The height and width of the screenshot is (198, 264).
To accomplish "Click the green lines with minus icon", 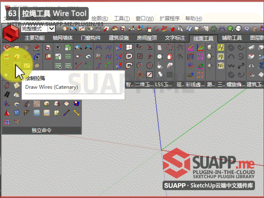I will (x=68, y=66).
